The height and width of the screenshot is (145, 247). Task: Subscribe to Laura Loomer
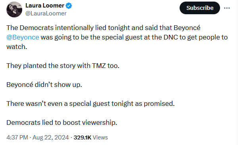tap(199, 8)
